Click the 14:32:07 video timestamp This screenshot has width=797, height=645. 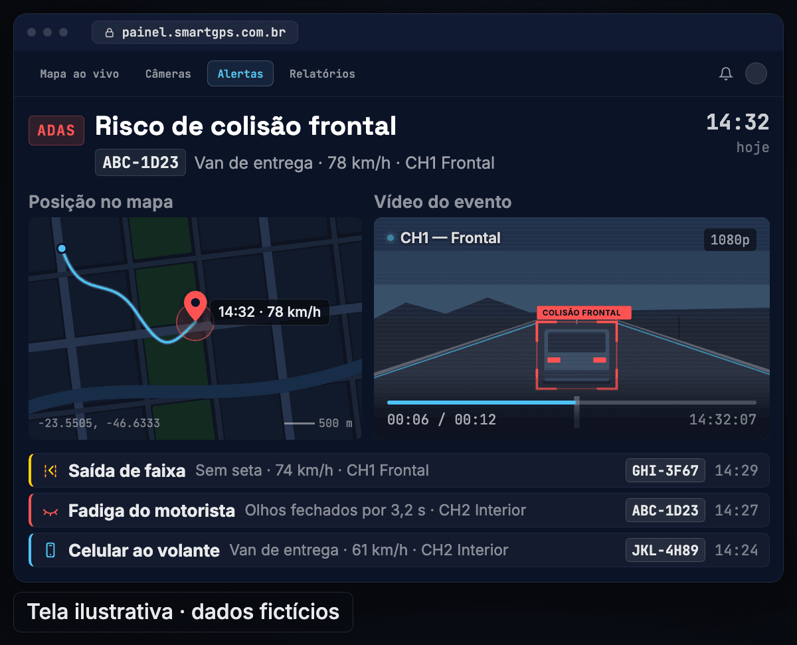pyautogui.click(x=723, y=420)
